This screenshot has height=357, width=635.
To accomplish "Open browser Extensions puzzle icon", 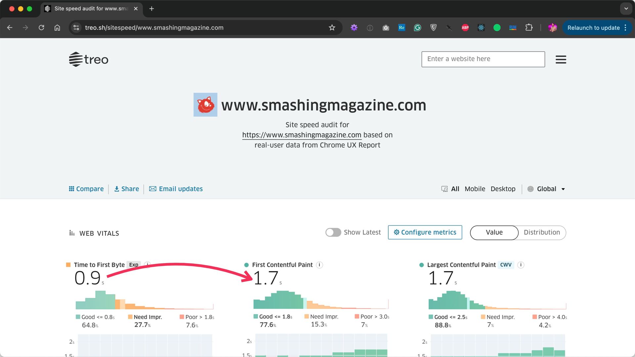I will [529, 28].
